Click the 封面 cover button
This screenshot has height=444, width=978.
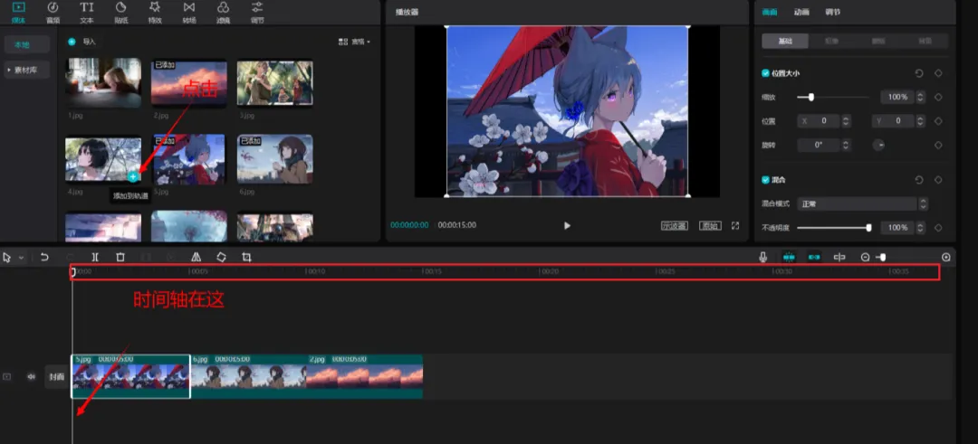[x=57, y=377]
